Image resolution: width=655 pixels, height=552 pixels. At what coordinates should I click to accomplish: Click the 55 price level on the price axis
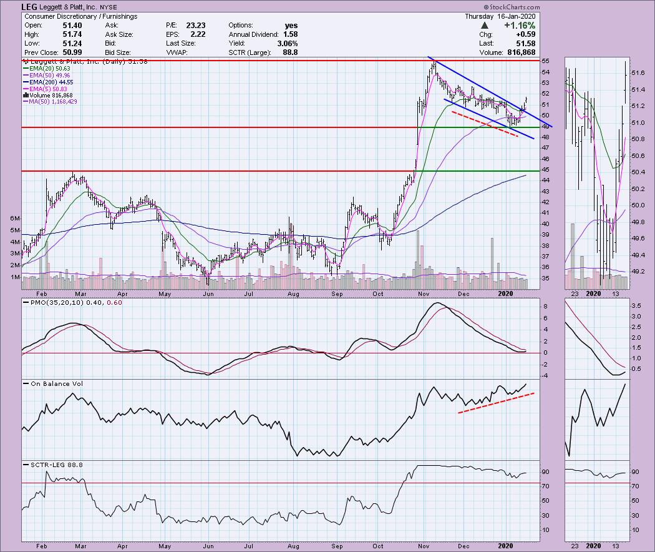(546, 61)
